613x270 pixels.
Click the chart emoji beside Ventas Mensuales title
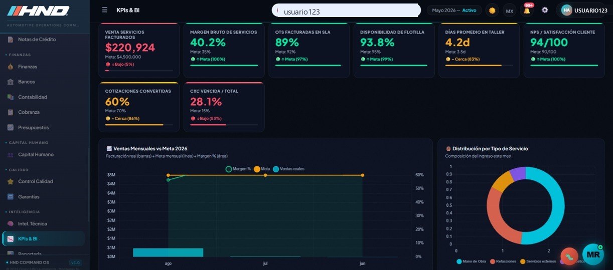click(x=109, y=148)
